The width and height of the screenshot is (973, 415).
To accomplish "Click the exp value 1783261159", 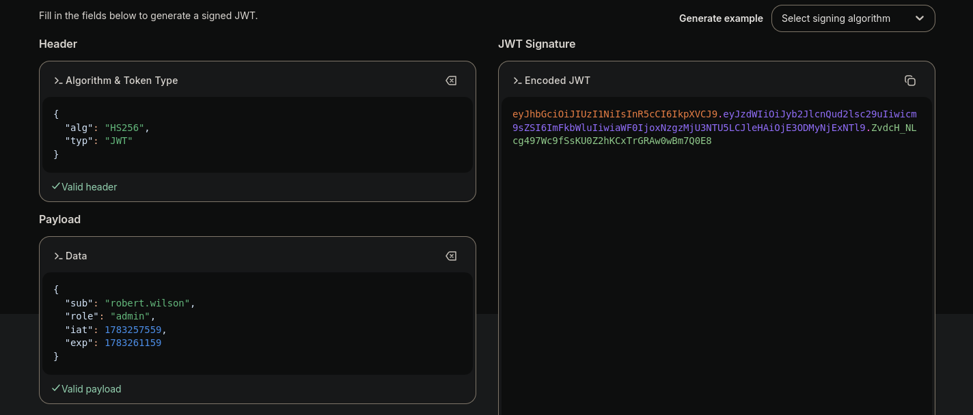I will [x=133, y=343].
